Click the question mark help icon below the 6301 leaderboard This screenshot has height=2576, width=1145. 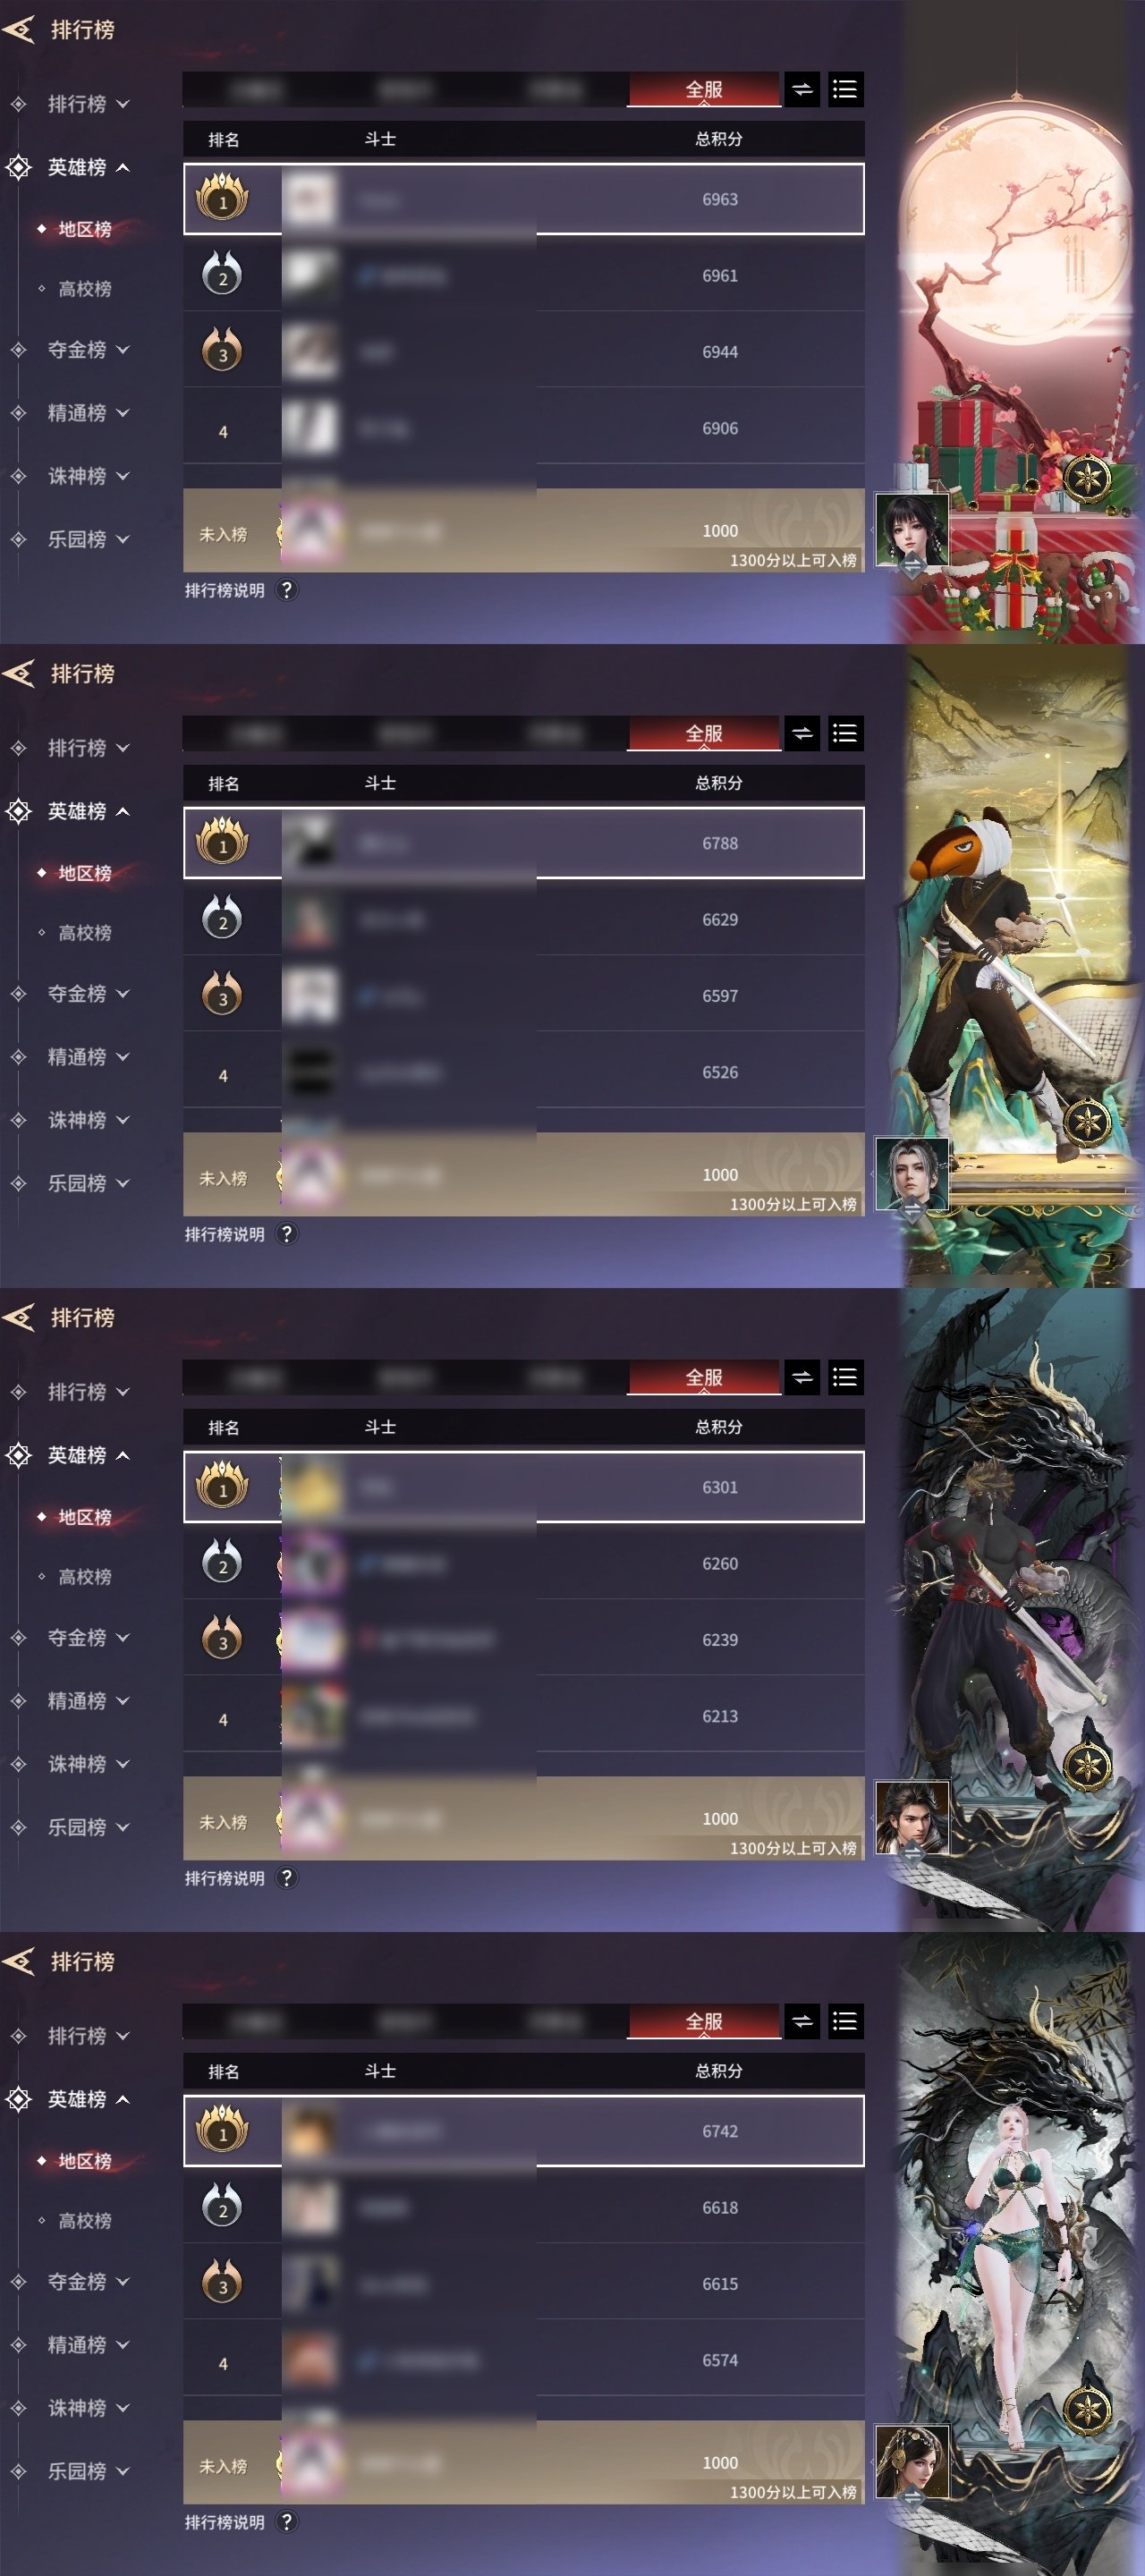pyautogui.click(x=287, y=1877)
